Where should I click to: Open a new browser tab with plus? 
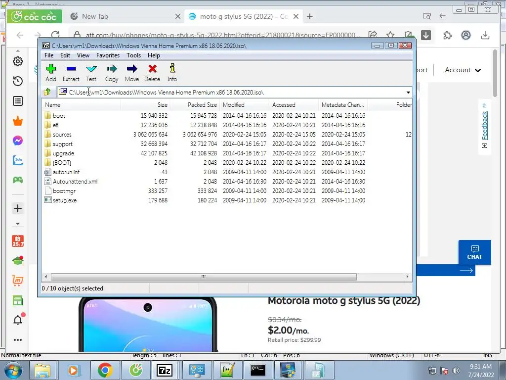click(310, 16)
